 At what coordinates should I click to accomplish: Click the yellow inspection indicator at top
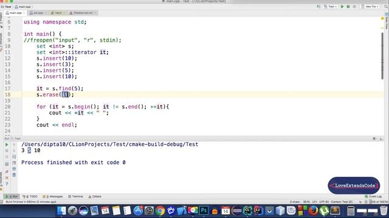pos(382,19)
